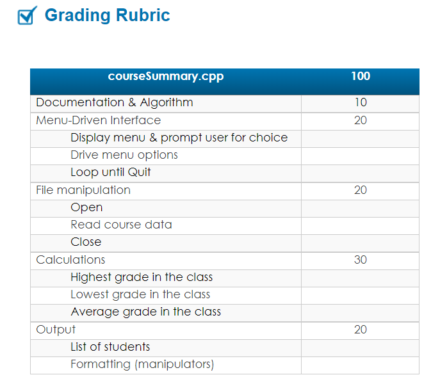The height and width of the screenshot is (384, 440).
Task: Click the Loop until Quit row
Action: coord(225,173)
